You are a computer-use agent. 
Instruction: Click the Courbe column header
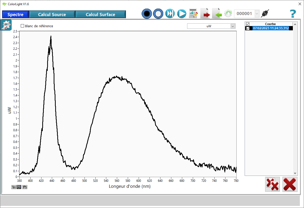click(270, 24)
